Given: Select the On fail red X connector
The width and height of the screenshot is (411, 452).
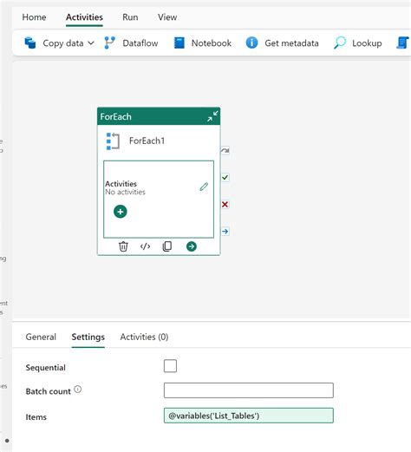Looking at the screenshot, I should 225,205.
